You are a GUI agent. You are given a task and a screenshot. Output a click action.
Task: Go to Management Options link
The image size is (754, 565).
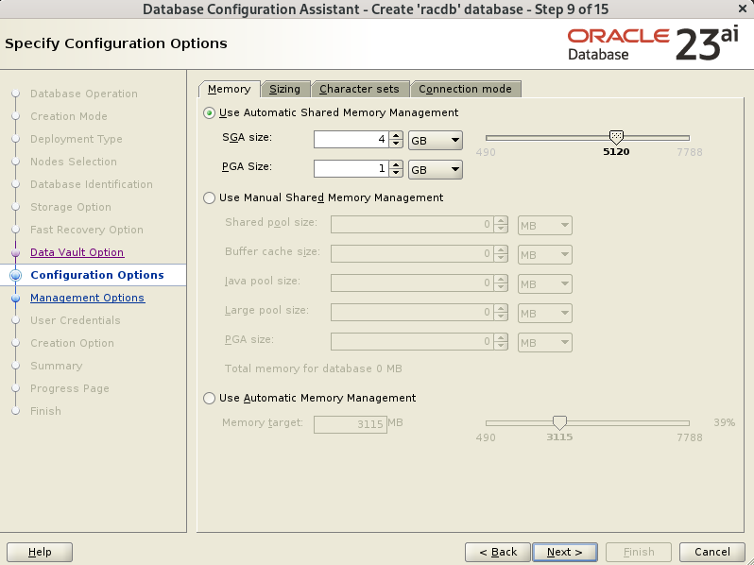88,298
